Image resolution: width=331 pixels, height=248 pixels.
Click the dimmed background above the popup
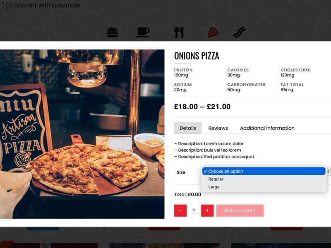[165, 13]
